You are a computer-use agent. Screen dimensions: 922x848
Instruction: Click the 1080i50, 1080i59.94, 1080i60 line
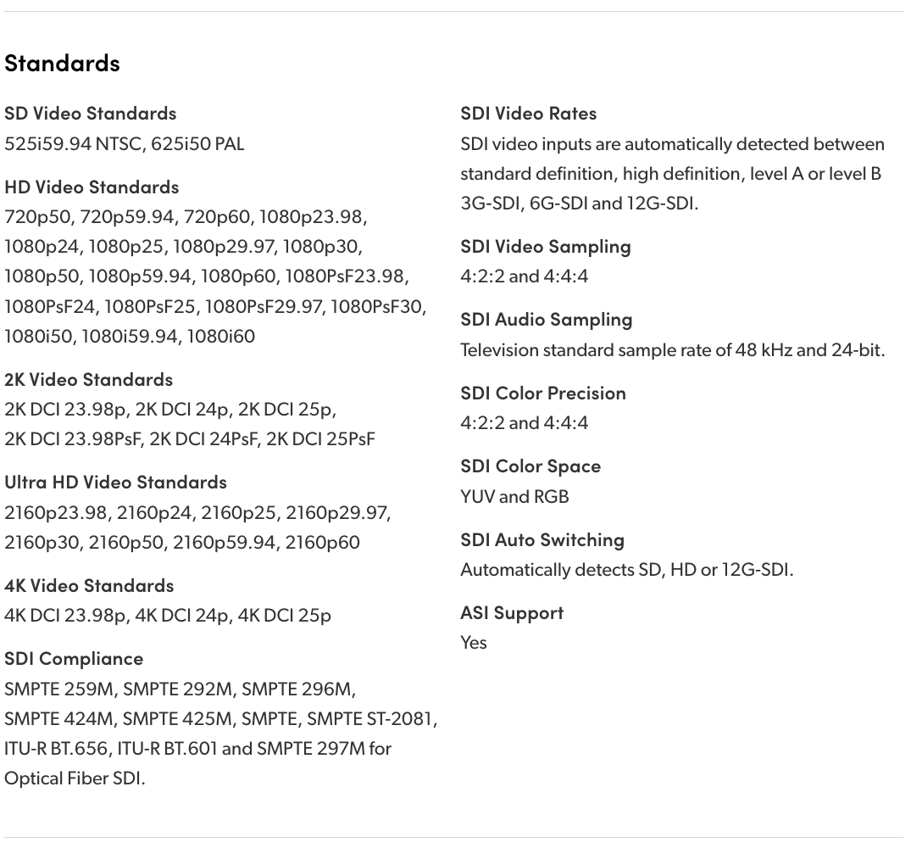click(130, 336)
